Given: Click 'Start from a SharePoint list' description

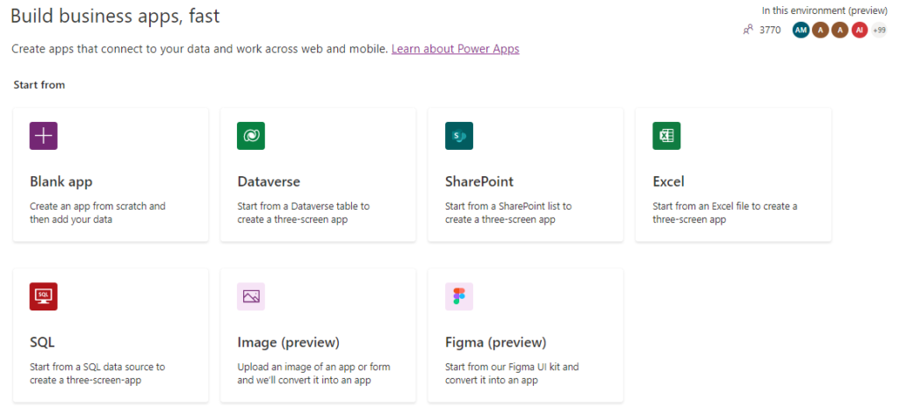Looking at the screenshot, I should [508, 212].
